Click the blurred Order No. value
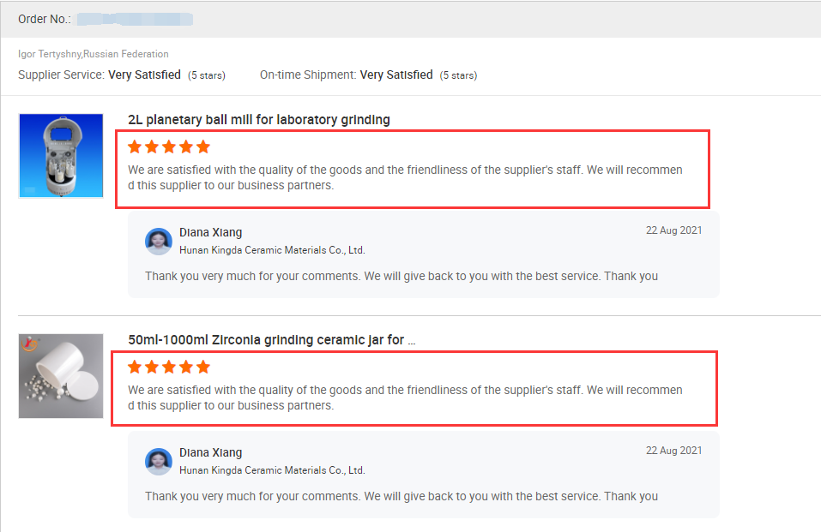Image resolution: width=821 pixels, height=532 pixels. coord(135,20)
